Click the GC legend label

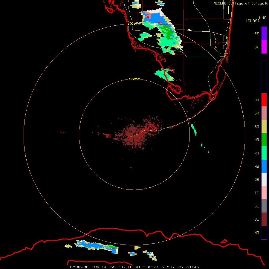coord(256,206)
